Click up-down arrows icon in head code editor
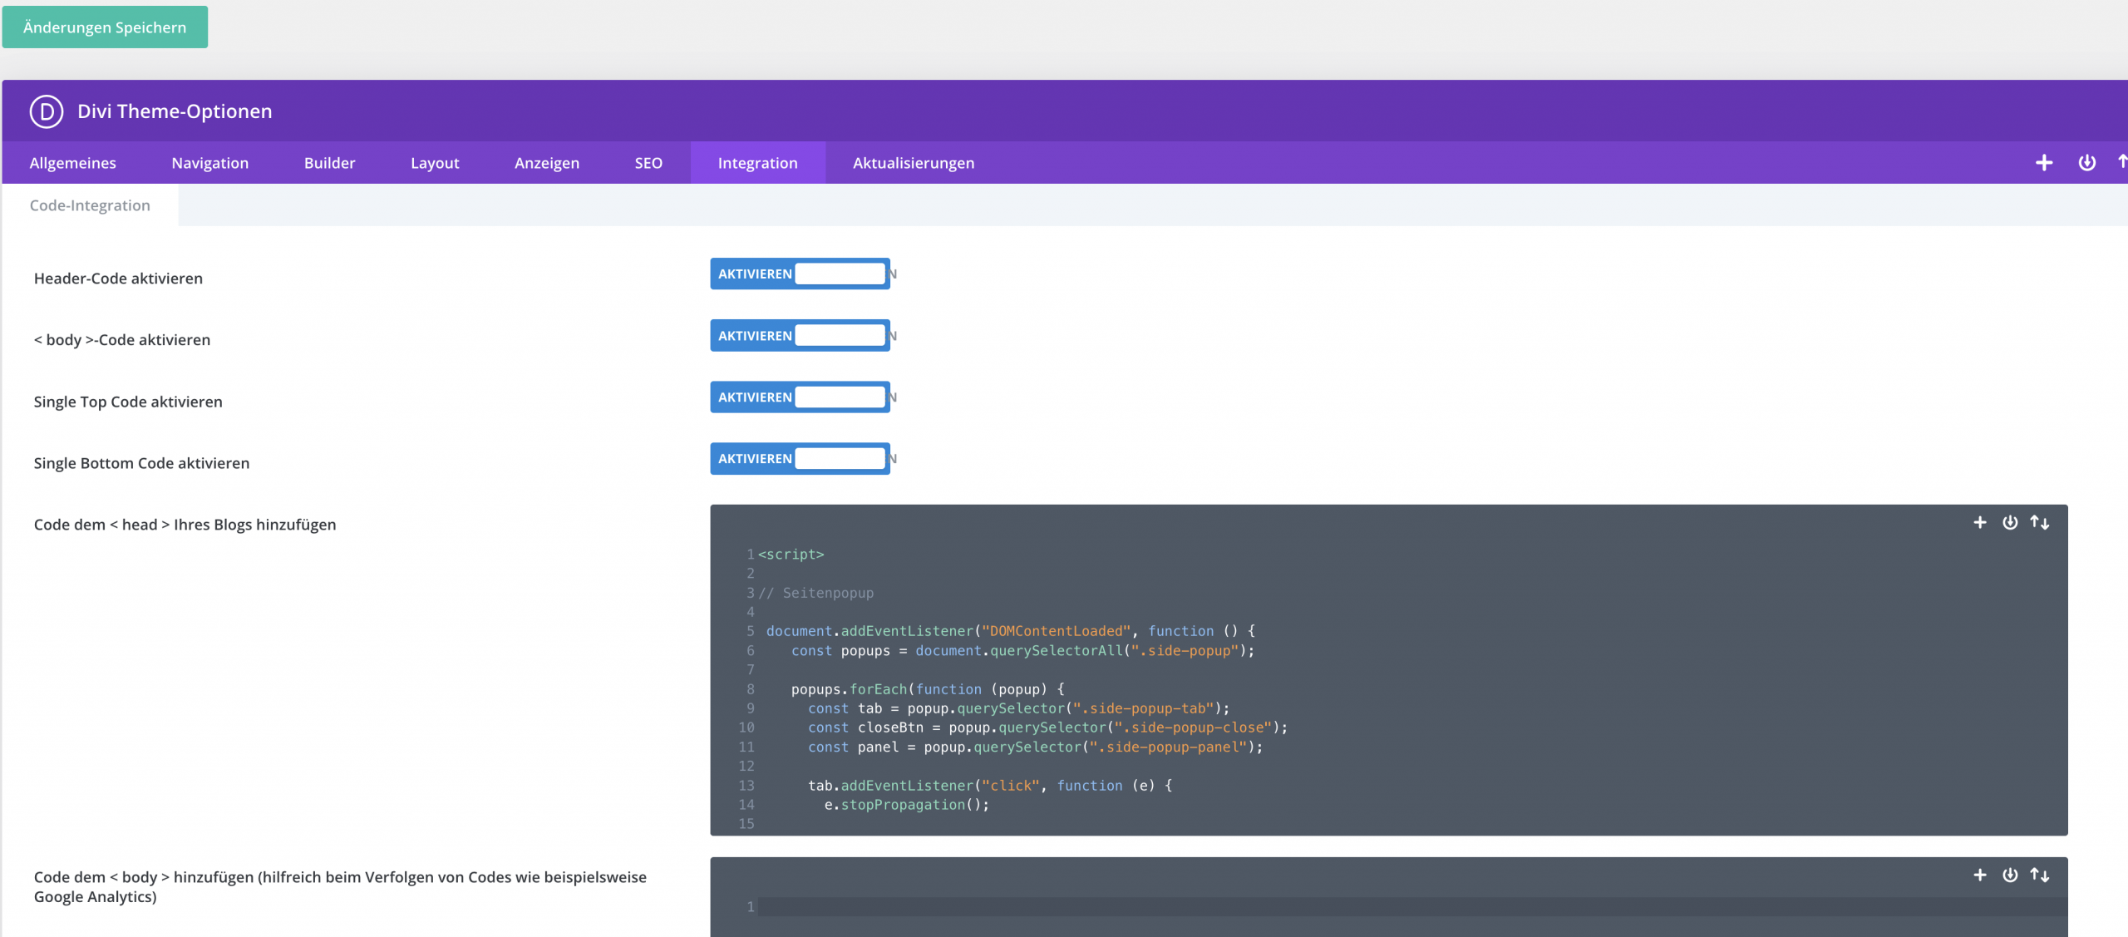Image resolution: width=2128 pixels, height=937 pixels. [2040, 522]
